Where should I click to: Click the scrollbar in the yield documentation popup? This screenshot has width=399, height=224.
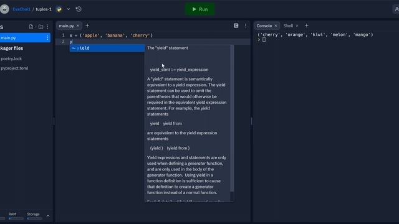232,118
